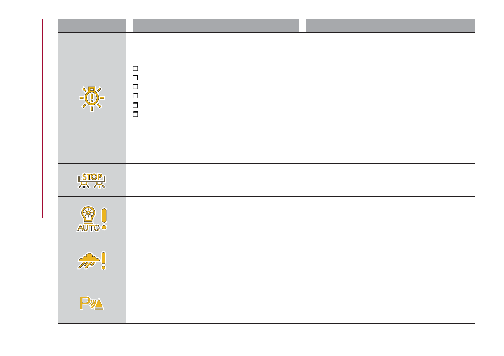504x356 pixels.
Task: Check the fifth square bullet box
Action: coord(135,105)
